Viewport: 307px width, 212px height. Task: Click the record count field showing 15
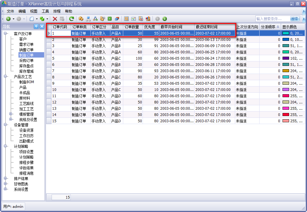tap(61, 197)
